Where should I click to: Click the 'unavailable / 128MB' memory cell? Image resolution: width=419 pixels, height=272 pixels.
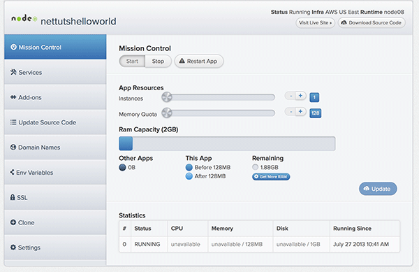(240, 244)
